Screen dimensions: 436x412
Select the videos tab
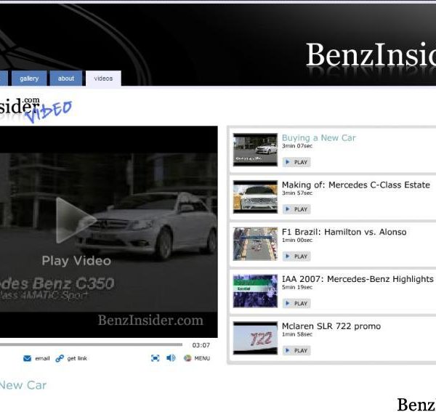coord(103,78)
